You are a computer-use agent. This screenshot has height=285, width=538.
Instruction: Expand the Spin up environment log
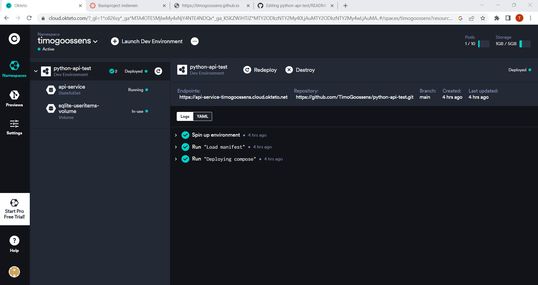pyautogui.click(x=176, y=135)
